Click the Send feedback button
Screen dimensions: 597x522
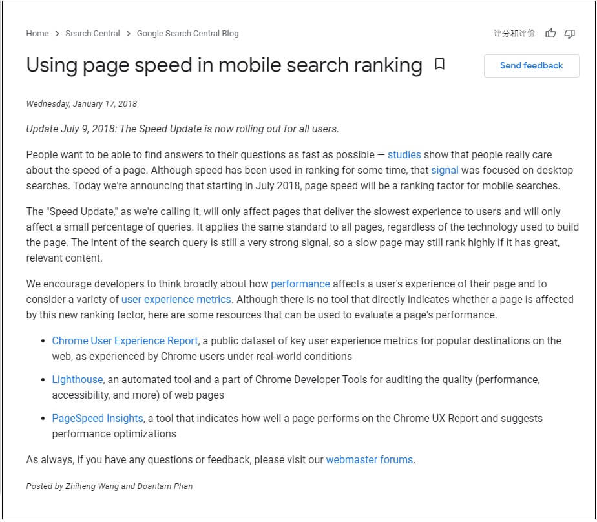click(x=531, y=65)
